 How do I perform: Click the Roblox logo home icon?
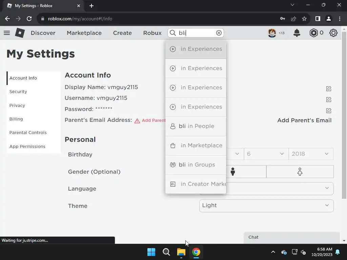20,33
